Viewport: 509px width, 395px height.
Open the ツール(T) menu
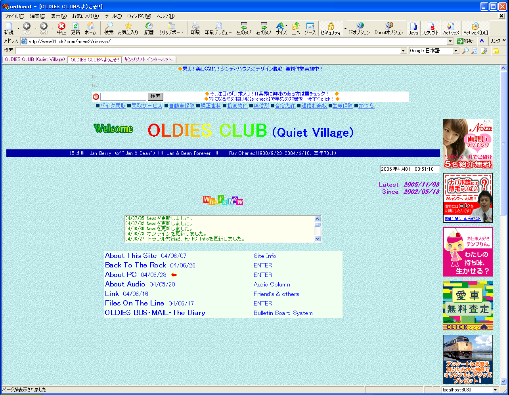[113, 16]
